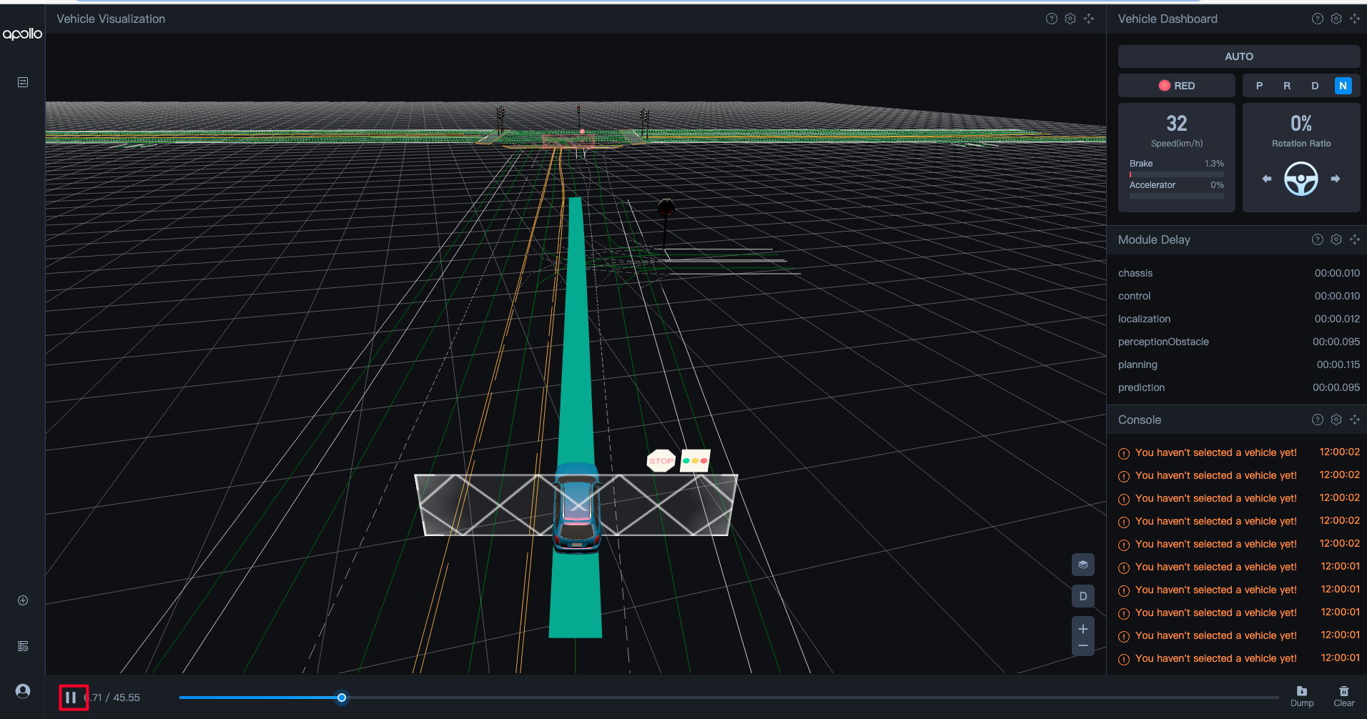1367x719 pixels.
Task: Expand Console panel to fullscreen
Action: [1354, 420]
